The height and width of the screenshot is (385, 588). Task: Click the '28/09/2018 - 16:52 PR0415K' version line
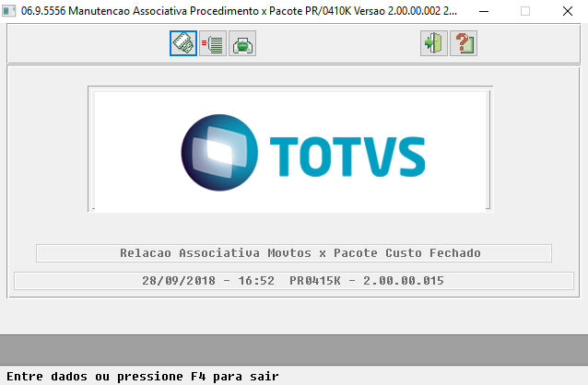click(x=293, y=281)
